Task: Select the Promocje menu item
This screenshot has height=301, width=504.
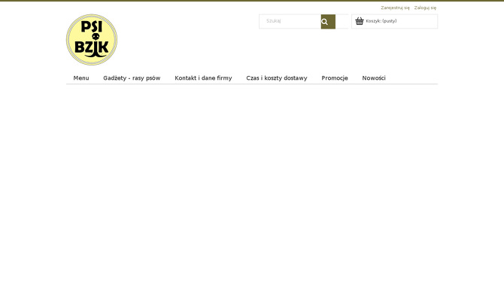Action: [x=335, y=78]
